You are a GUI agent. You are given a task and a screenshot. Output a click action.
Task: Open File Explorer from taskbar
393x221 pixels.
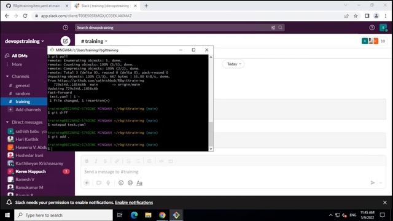148,215
